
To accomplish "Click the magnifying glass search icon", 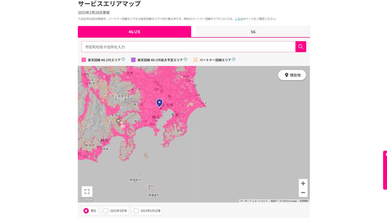I will (x=301, y=47).
